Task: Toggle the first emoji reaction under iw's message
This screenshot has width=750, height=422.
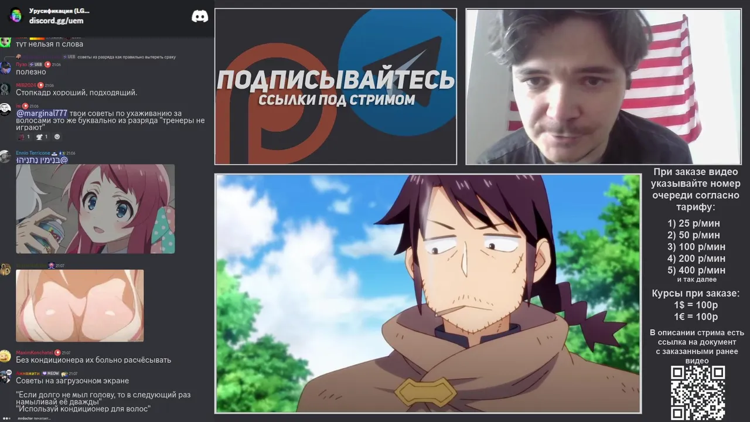Action: [x=24, y=137]
